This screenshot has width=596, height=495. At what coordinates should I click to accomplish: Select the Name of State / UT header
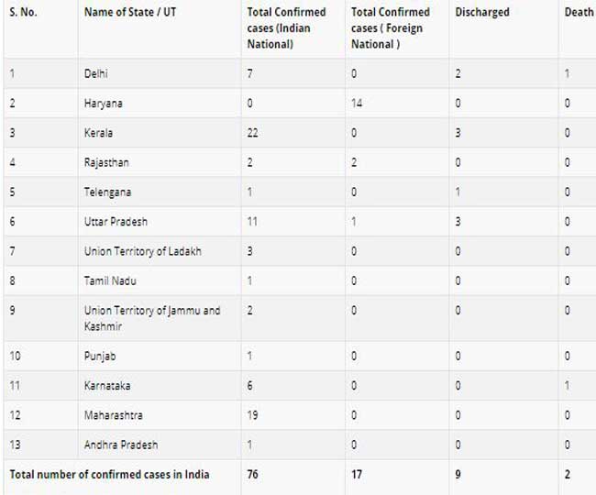point(130,12)
